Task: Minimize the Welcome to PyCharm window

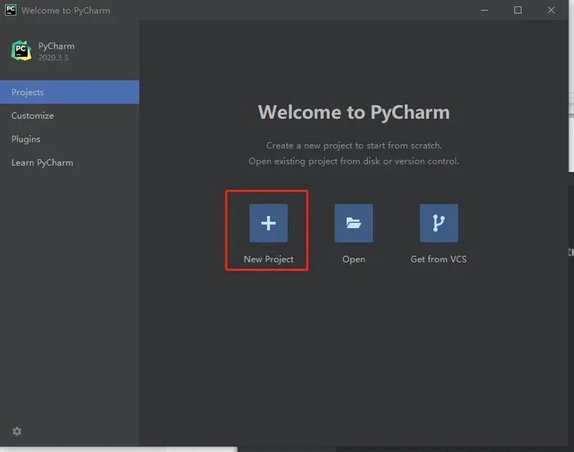Action: point(483,10)
